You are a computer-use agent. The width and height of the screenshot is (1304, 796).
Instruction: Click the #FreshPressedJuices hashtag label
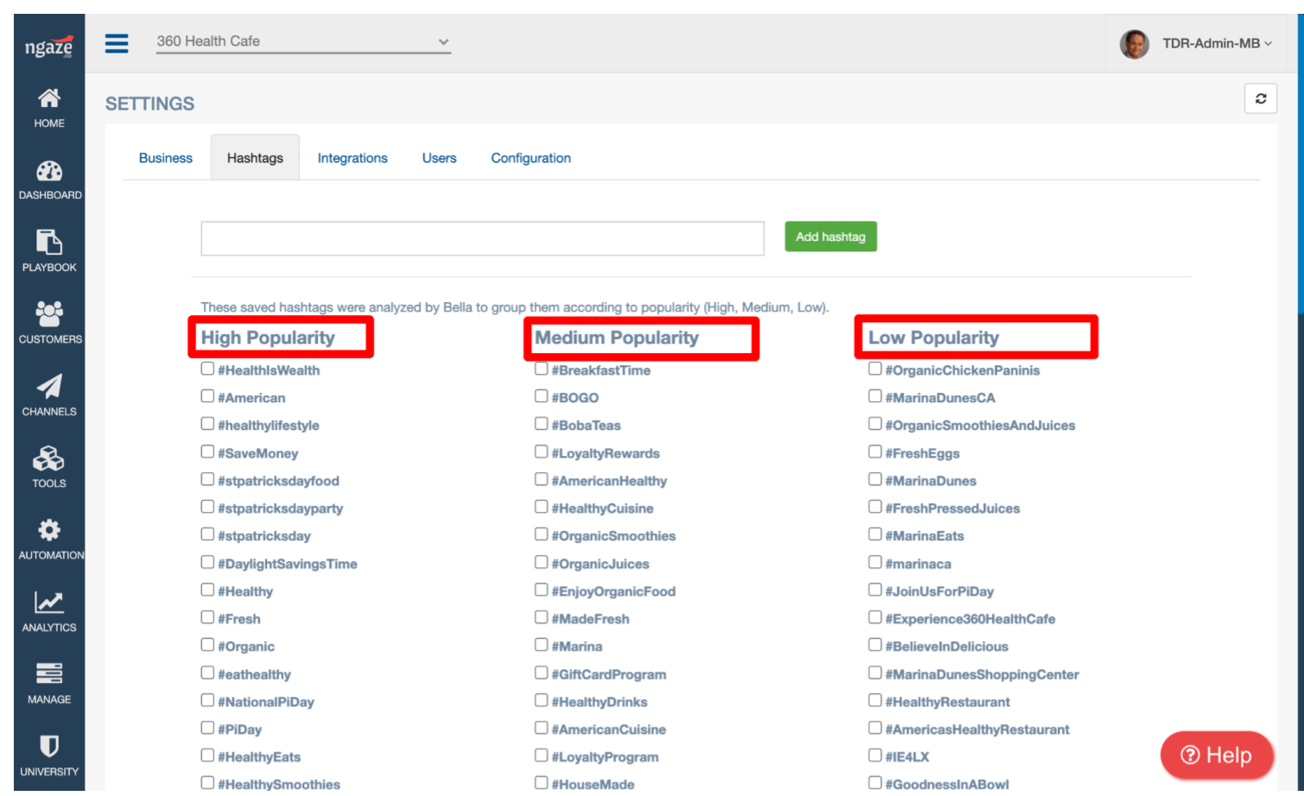[x=953, y=509]
